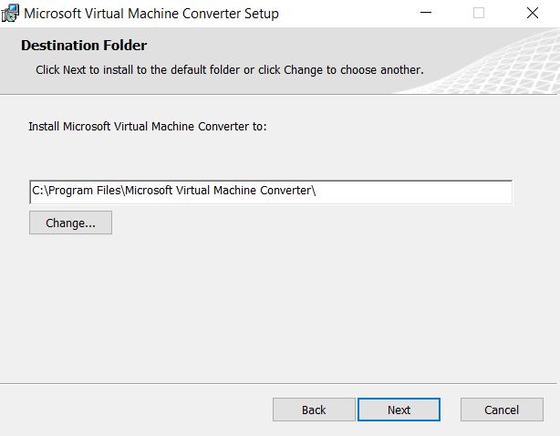Click 'Microsoft Virtual Machine Converter Setup' window title
The height and width of the screenshot is (436, 560).
151,14
